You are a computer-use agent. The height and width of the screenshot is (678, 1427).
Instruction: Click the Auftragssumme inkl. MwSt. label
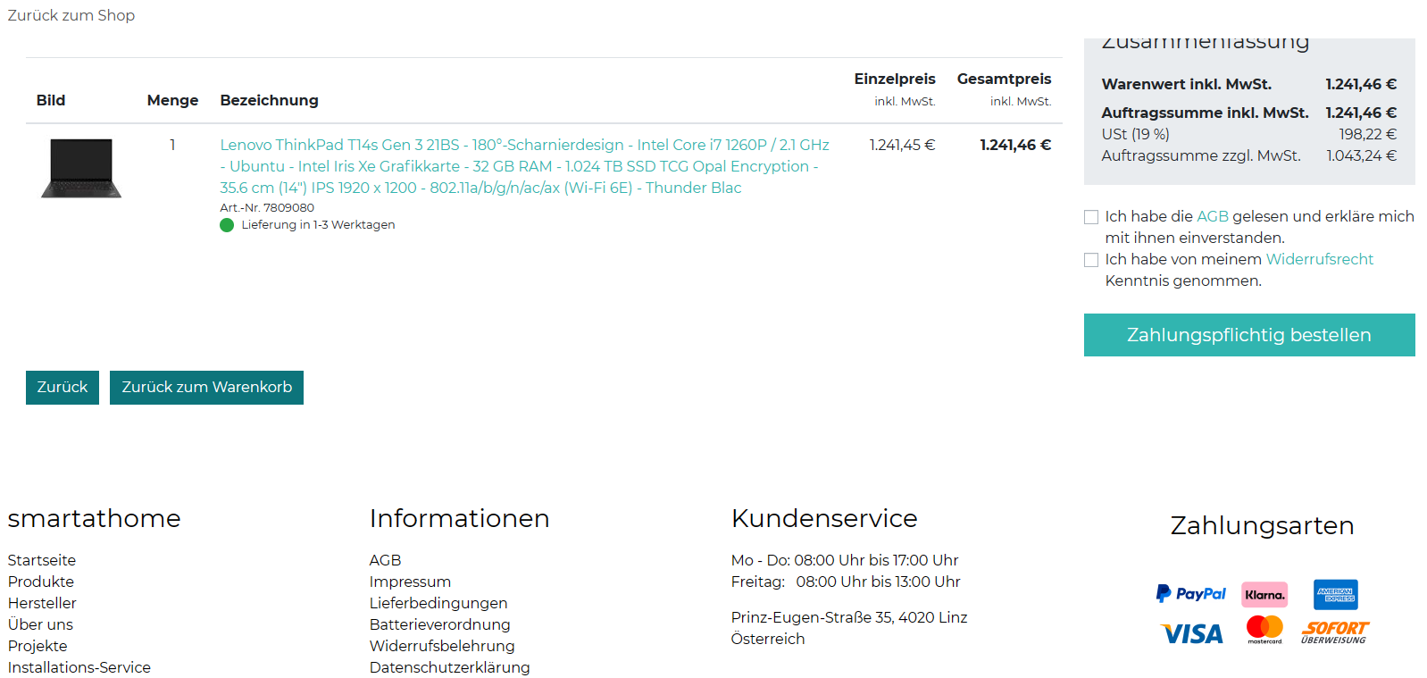point(1206,113)
